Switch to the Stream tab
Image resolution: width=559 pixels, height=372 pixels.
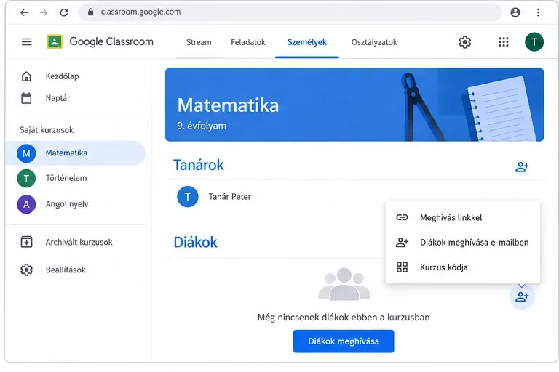pos(199,42)
